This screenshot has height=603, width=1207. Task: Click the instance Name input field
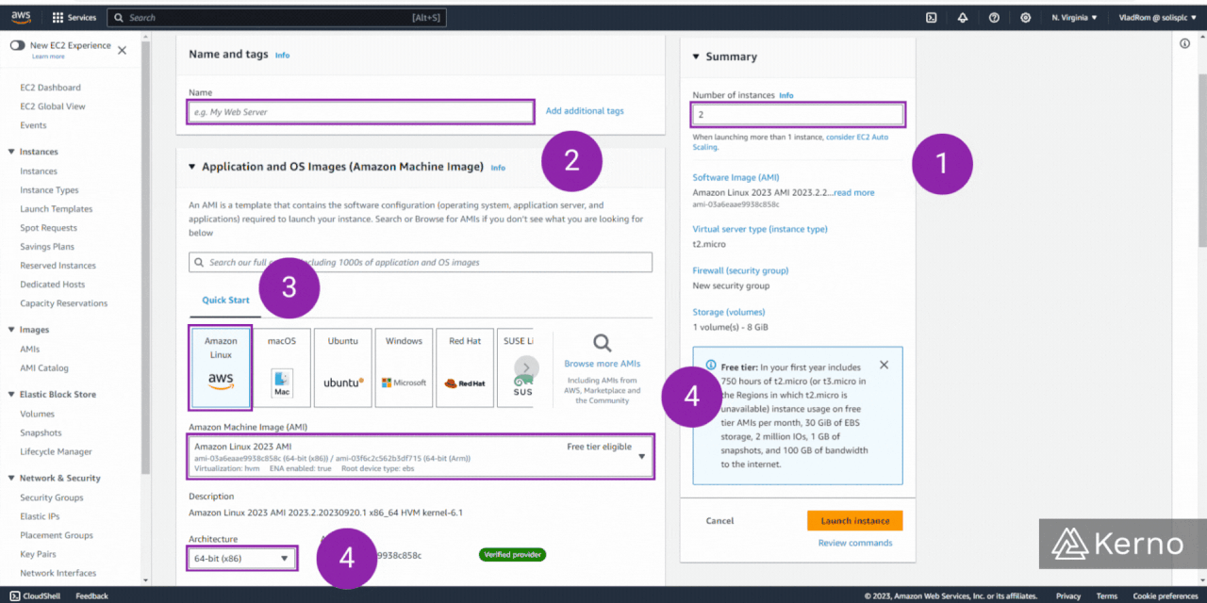pyautogui.click(x=361, y=112)
